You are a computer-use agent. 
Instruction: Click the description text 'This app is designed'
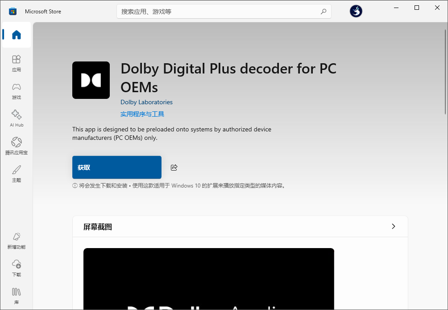coord(172,134)
